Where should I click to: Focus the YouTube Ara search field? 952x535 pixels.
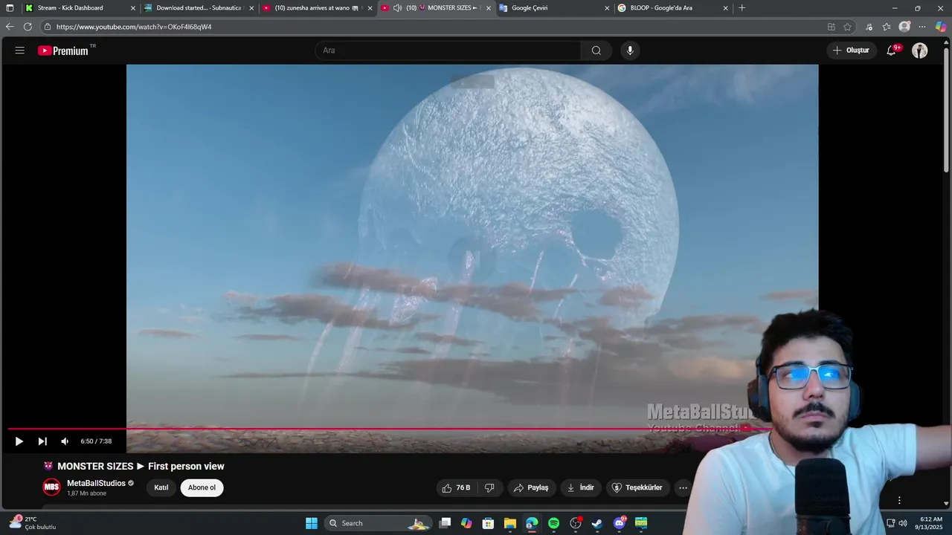[448, 51]
